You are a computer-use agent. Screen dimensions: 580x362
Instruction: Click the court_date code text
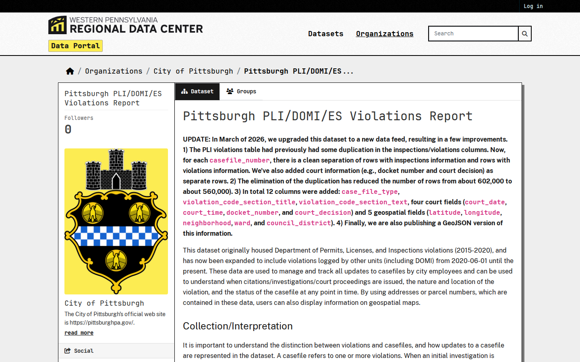coord(485,202)
